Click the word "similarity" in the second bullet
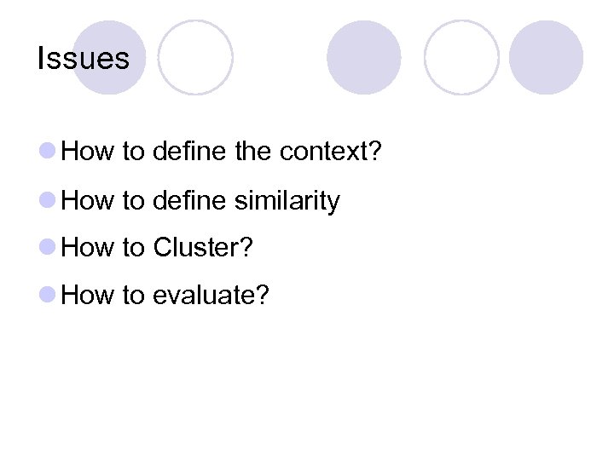Screen dimensions: 614x460 coord(287,201)
